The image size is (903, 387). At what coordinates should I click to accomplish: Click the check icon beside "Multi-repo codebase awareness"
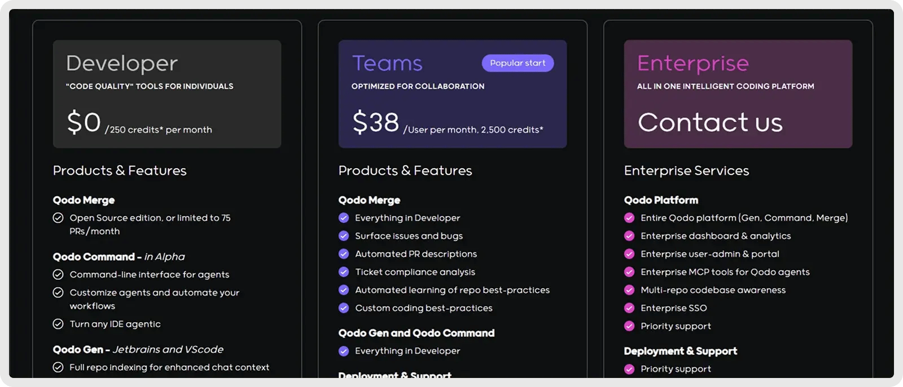click(629, 290)
